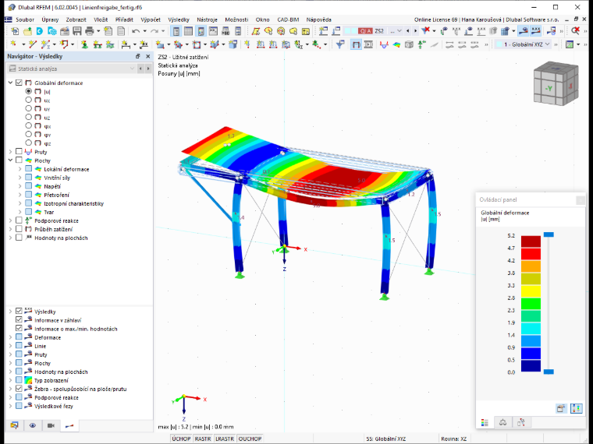This screenshot has height=444, width=593.
Task: Show support reactions arrow icon
Action: coord(421,44)
